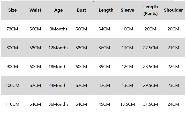Click the 31.5CM pants length cell
This screenshot has width=186, height=115.
150,104
